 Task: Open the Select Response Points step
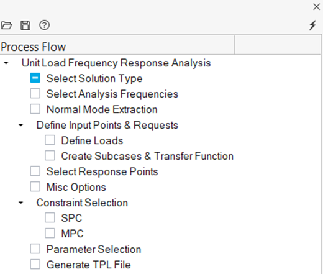pos(102,171)
